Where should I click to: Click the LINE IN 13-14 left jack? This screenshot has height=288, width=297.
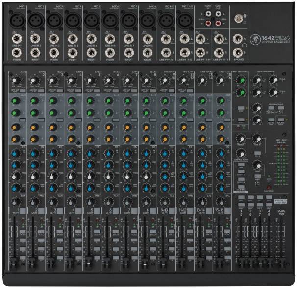[200, 39]
